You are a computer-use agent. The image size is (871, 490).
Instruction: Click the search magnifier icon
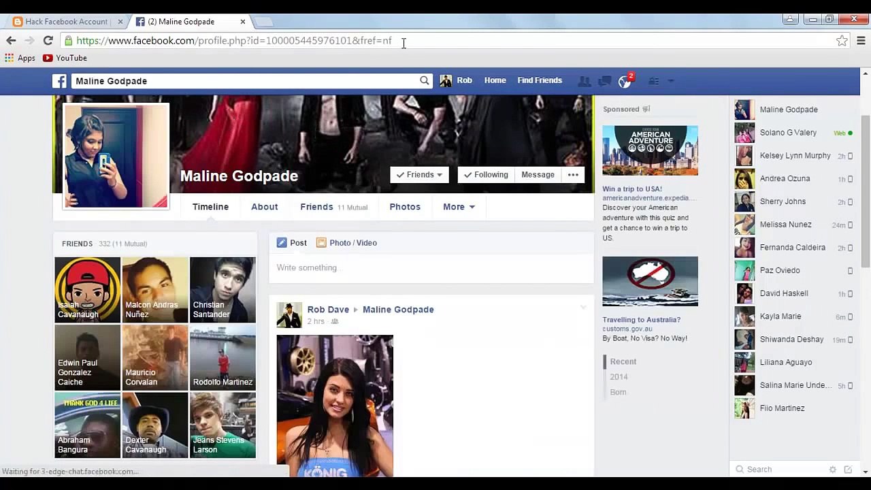click(425, 80)
